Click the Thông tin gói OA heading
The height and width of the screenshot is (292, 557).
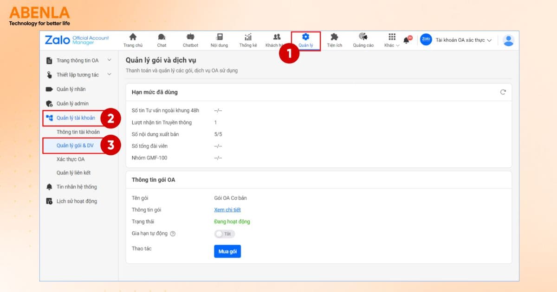(154, 180)
